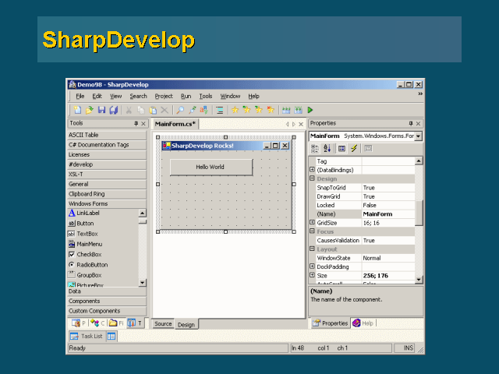Click the Hello World button on the form
The image size is (499, 374).
(211, 167)
